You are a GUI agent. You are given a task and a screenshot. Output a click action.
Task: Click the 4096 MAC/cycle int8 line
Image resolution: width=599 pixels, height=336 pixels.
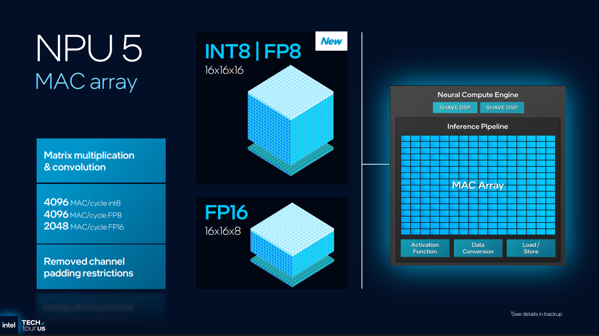[x=82, y=203]
